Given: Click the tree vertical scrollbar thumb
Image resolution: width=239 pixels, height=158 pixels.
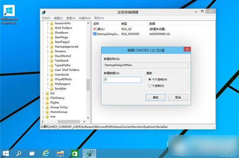Looking at the screenshot, I should click(x=88, y=85).
